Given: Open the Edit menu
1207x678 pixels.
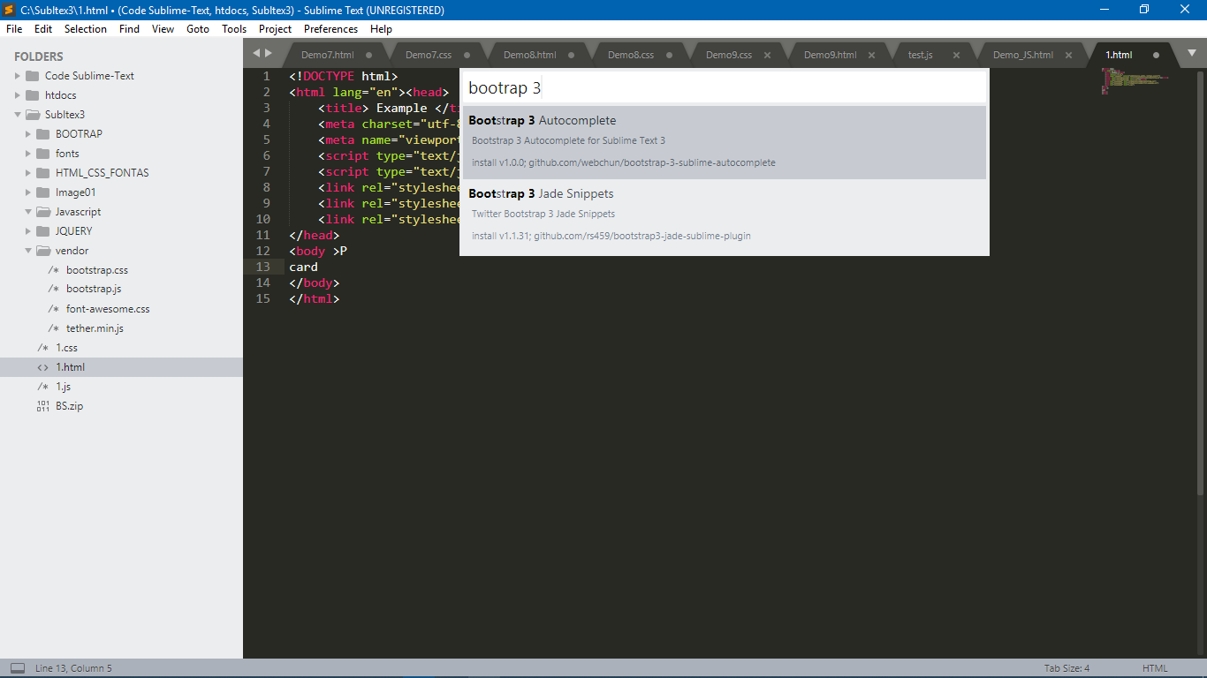Looking at the screenshot, I should pyautogui.click(x=43, y=29).
